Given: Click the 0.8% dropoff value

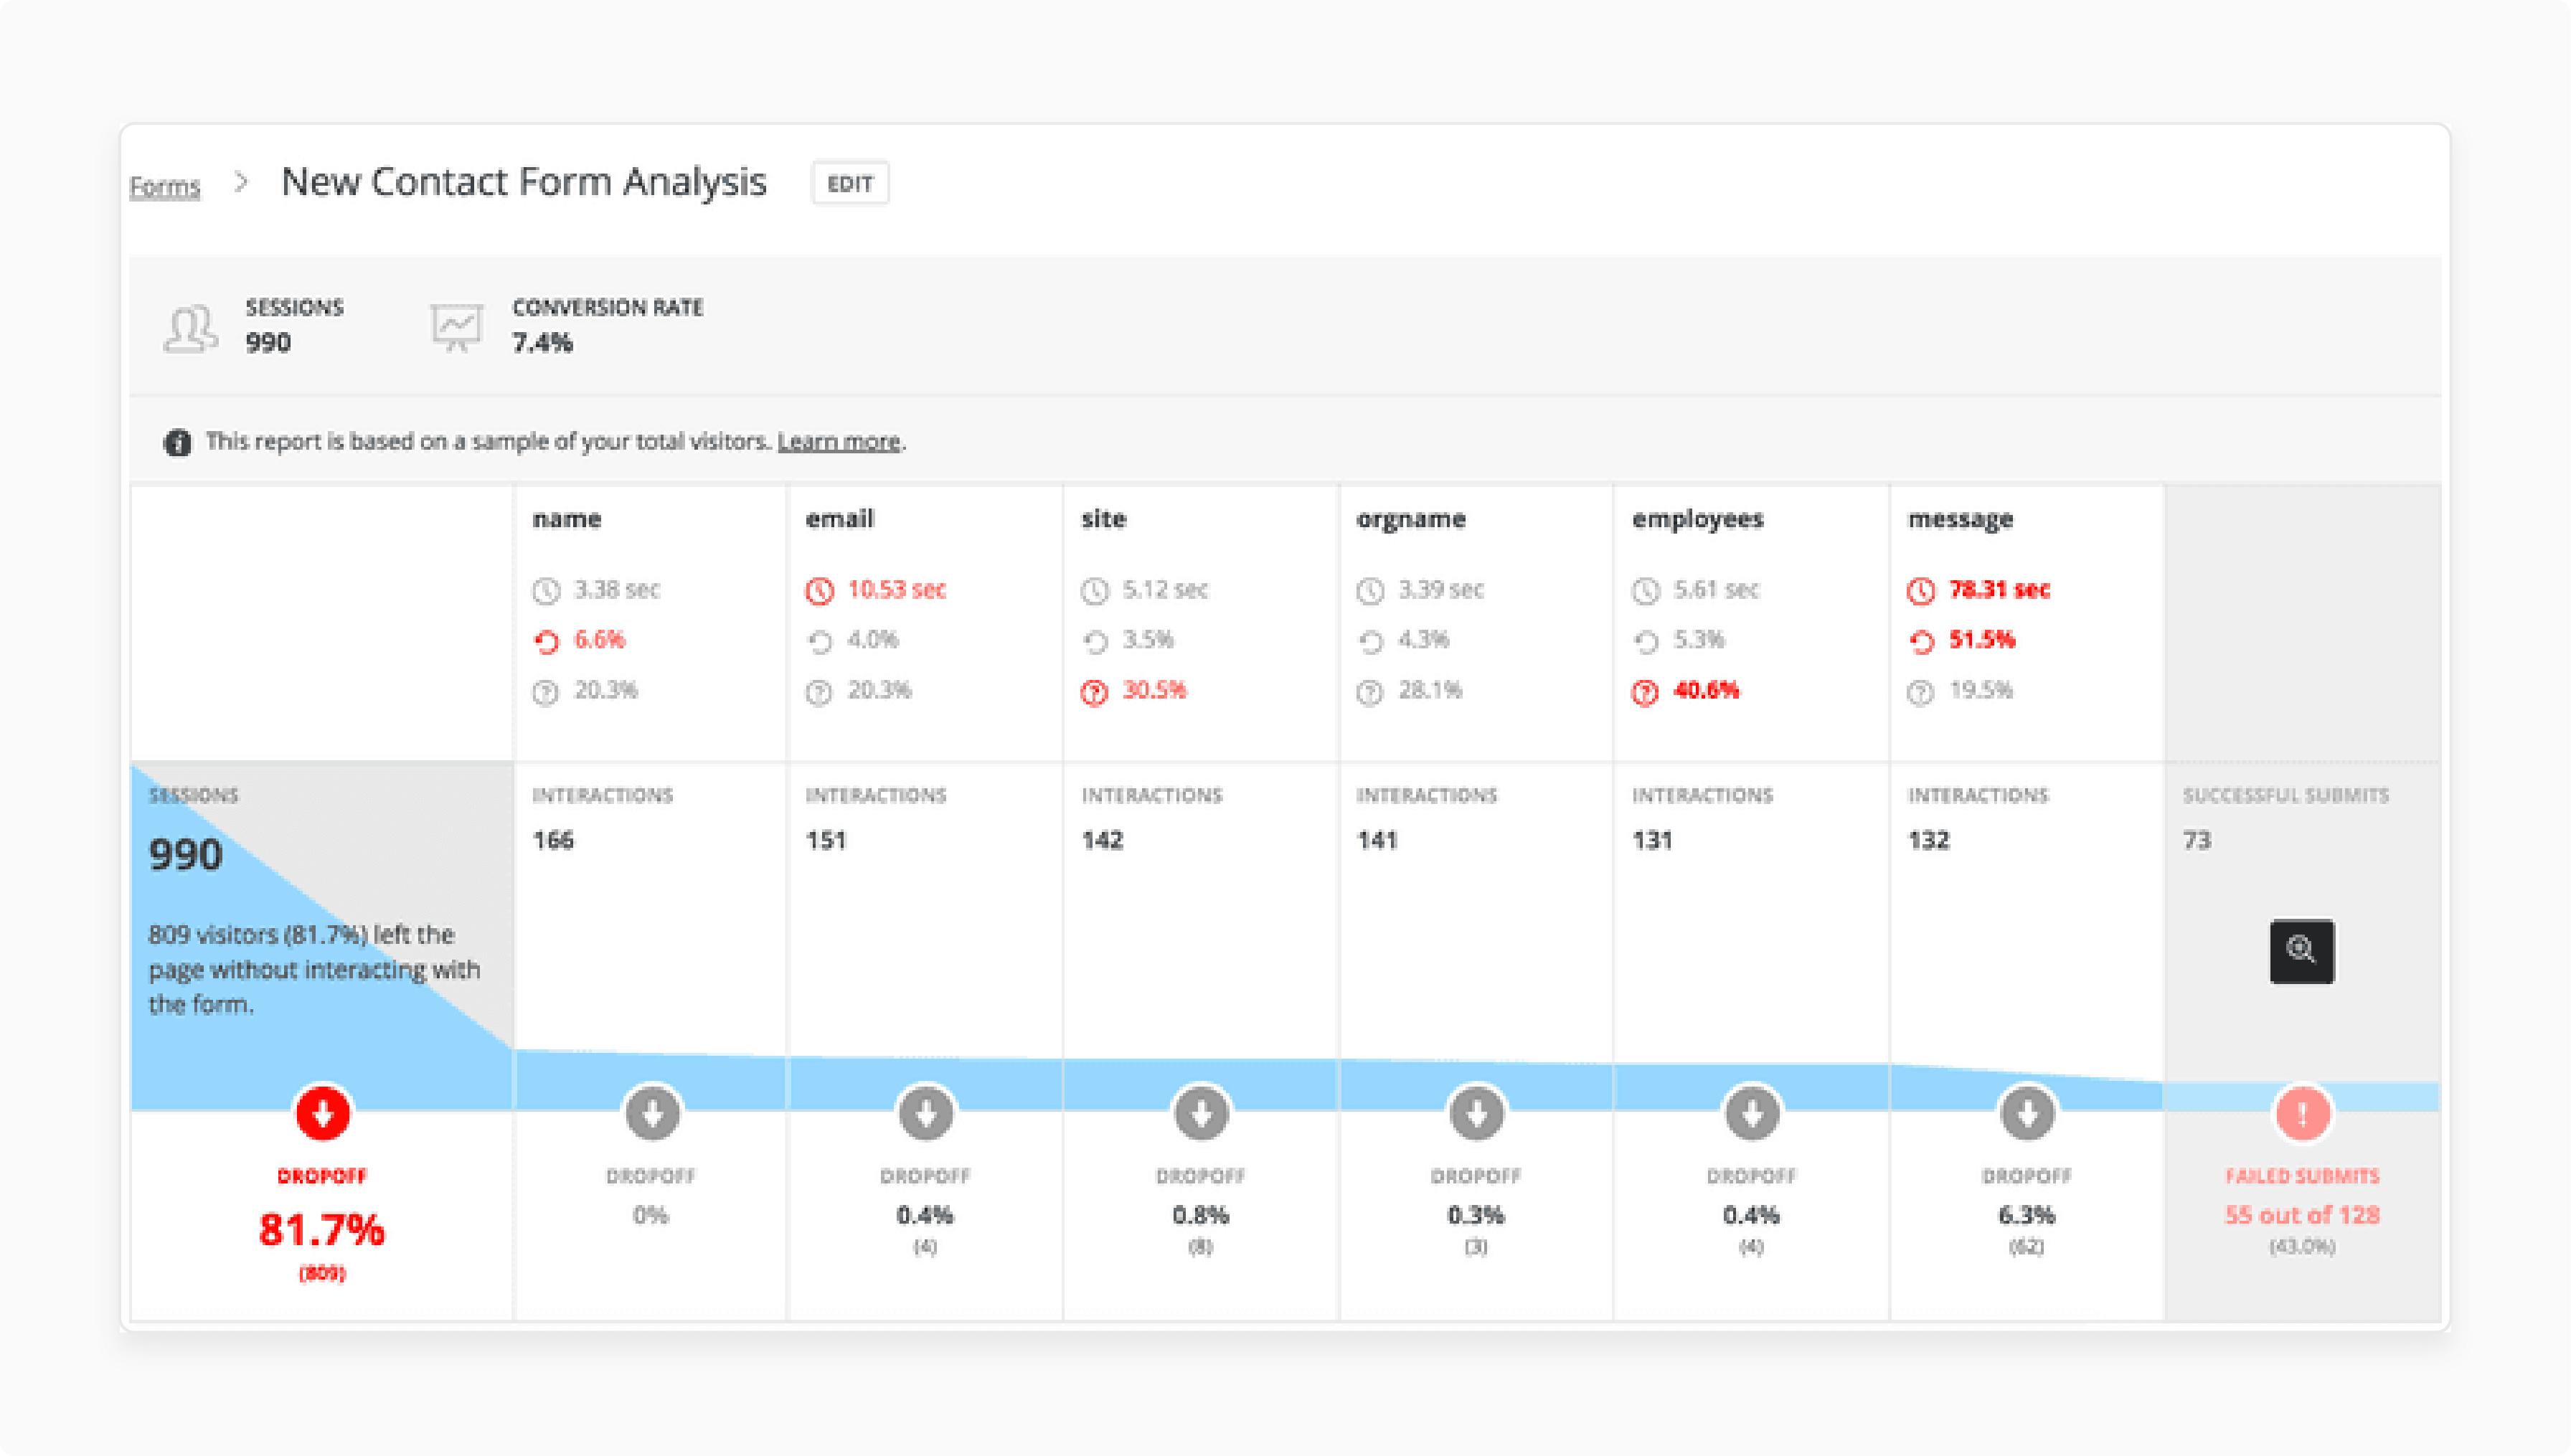Looking at the screenshot, I should (x=1201, y=1215).
